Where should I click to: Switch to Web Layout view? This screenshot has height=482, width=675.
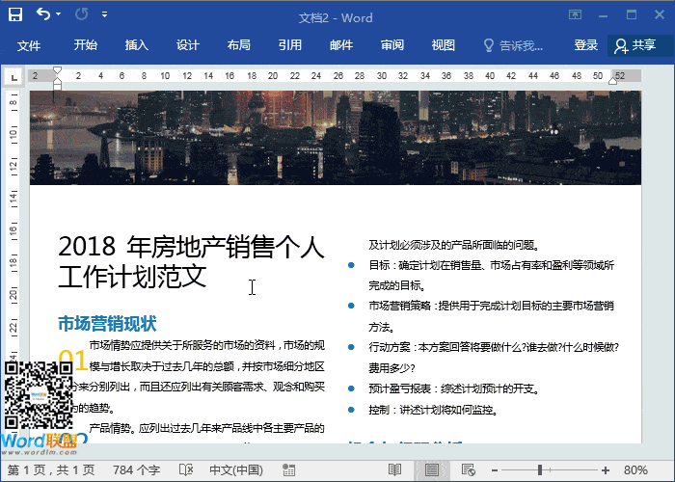469,469
